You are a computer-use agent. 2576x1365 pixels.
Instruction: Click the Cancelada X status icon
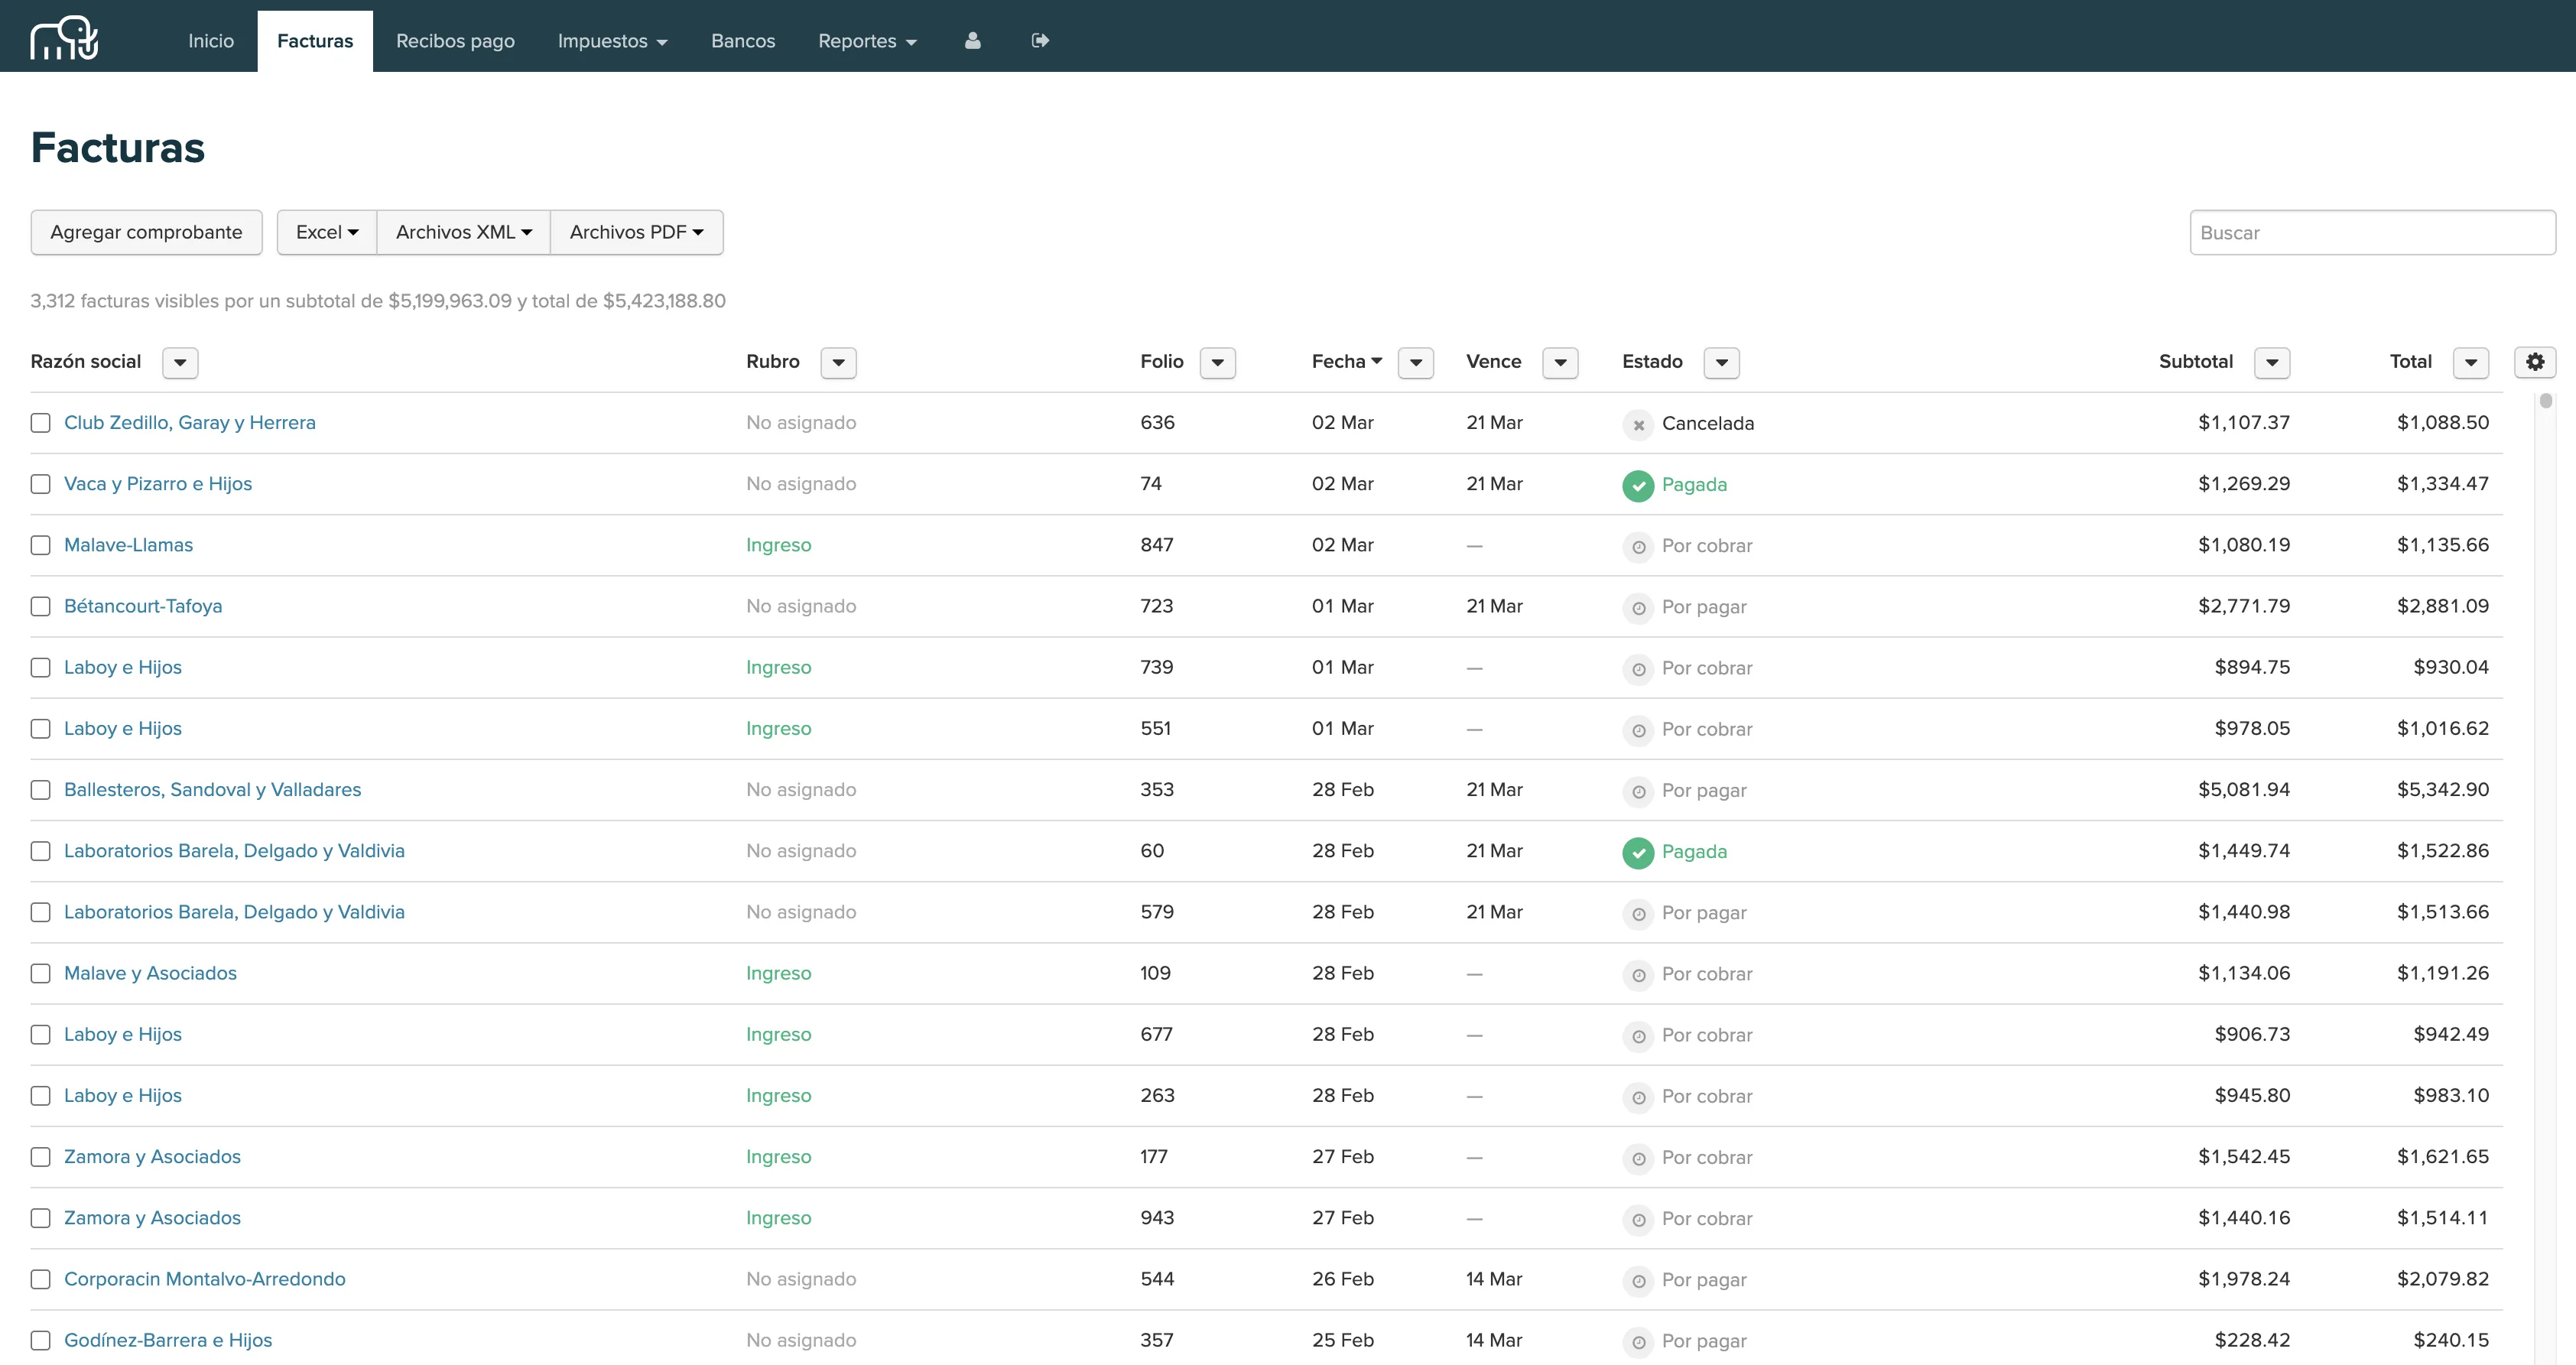tap(1638, 425)
